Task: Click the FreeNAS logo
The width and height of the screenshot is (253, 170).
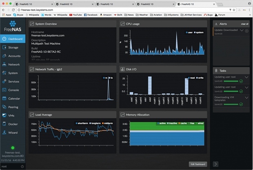Action: tap(13, 26)
